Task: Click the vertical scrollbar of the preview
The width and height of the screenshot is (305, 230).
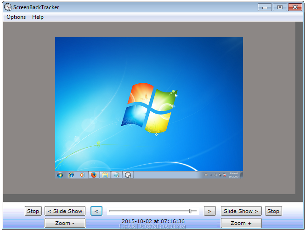Action: click(x=299, y=108)
